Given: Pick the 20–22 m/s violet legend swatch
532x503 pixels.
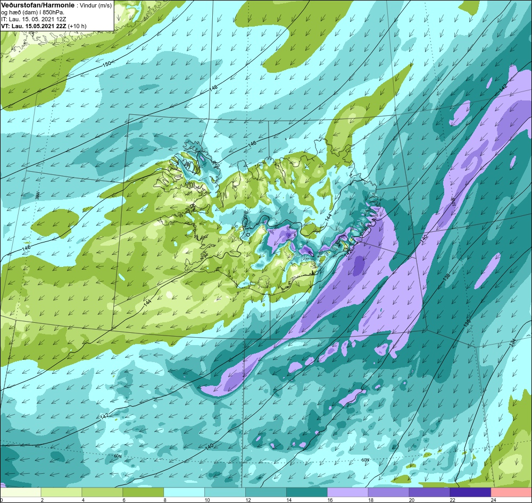Looking at the screenshot, I should tap(429, 492).
